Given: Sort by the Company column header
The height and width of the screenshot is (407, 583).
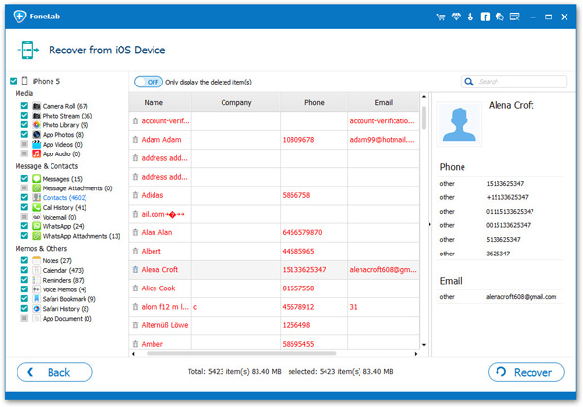Looking at the screenshot, I should pyautogui.click(x=236, y=102).
